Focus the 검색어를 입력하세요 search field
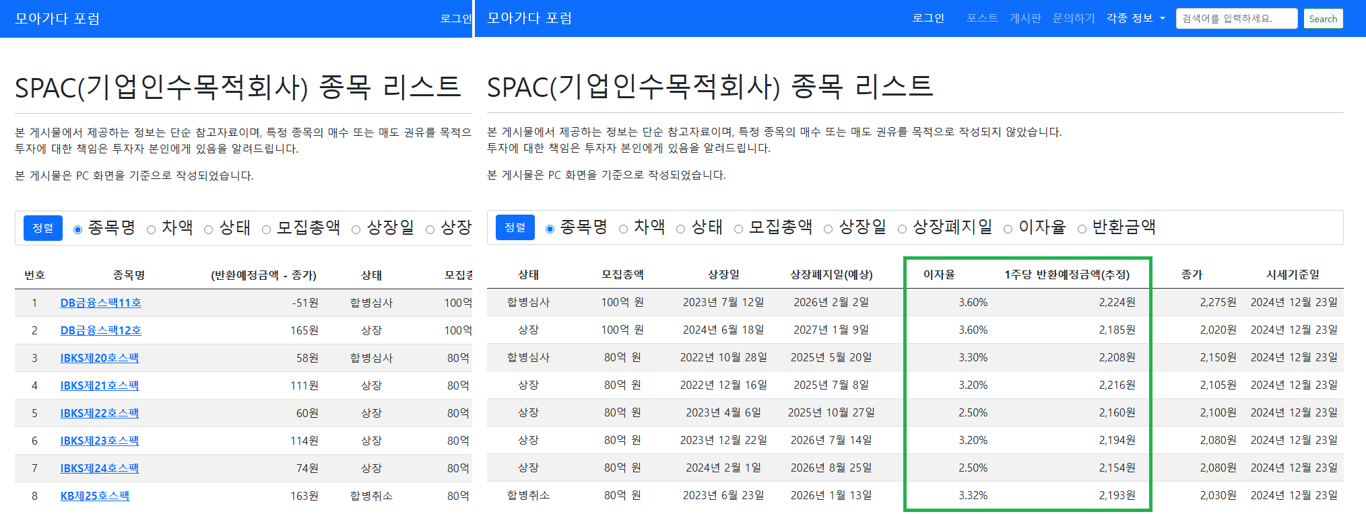Viewport: 1366px width, 514px height. point(1236,19)
